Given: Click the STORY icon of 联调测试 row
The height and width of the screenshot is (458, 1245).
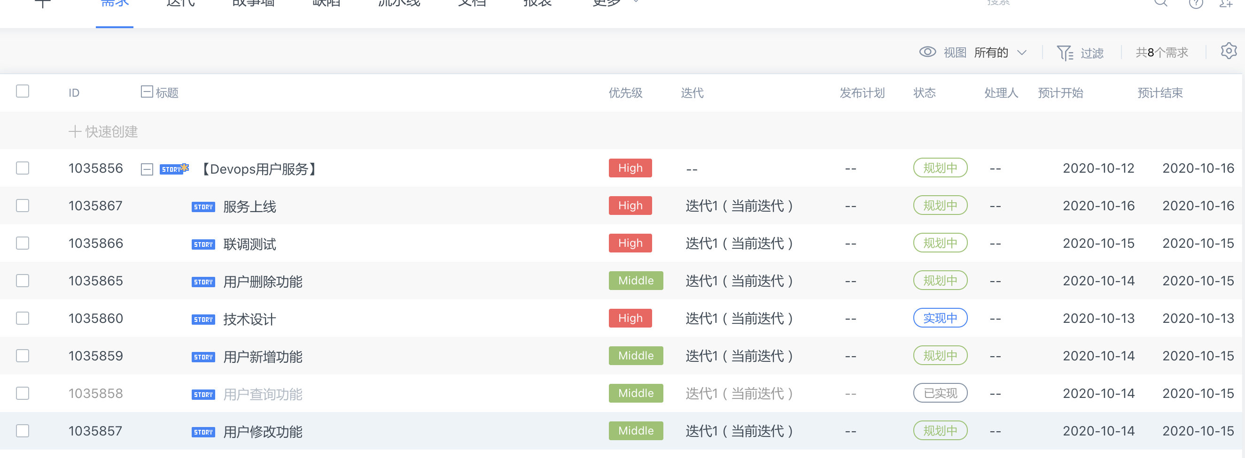Looking at the screenshot, I should tap(203, 244).
